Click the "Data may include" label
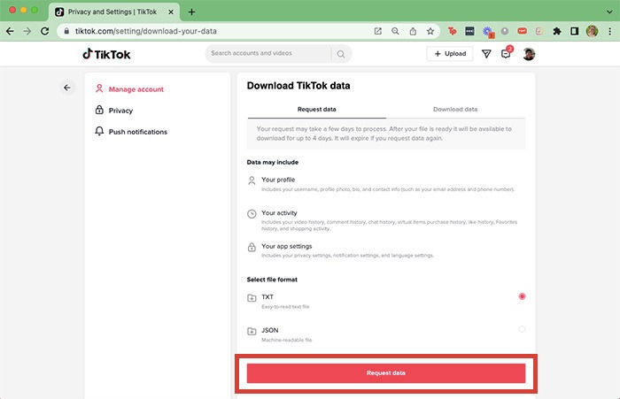The width and height of the screenshot is (620, 399). pos(273,163)
